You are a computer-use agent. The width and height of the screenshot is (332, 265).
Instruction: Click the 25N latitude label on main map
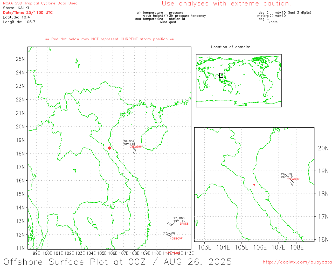[x=20, y=59]
